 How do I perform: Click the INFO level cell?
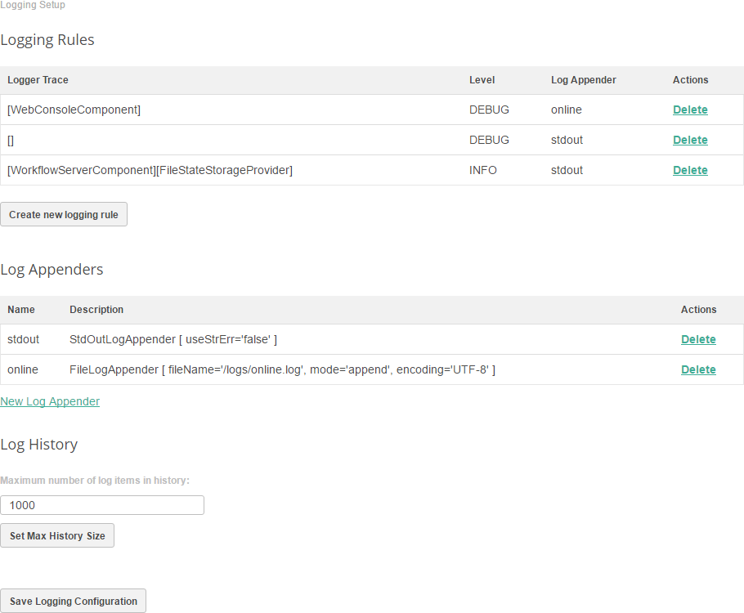point(482,170)
